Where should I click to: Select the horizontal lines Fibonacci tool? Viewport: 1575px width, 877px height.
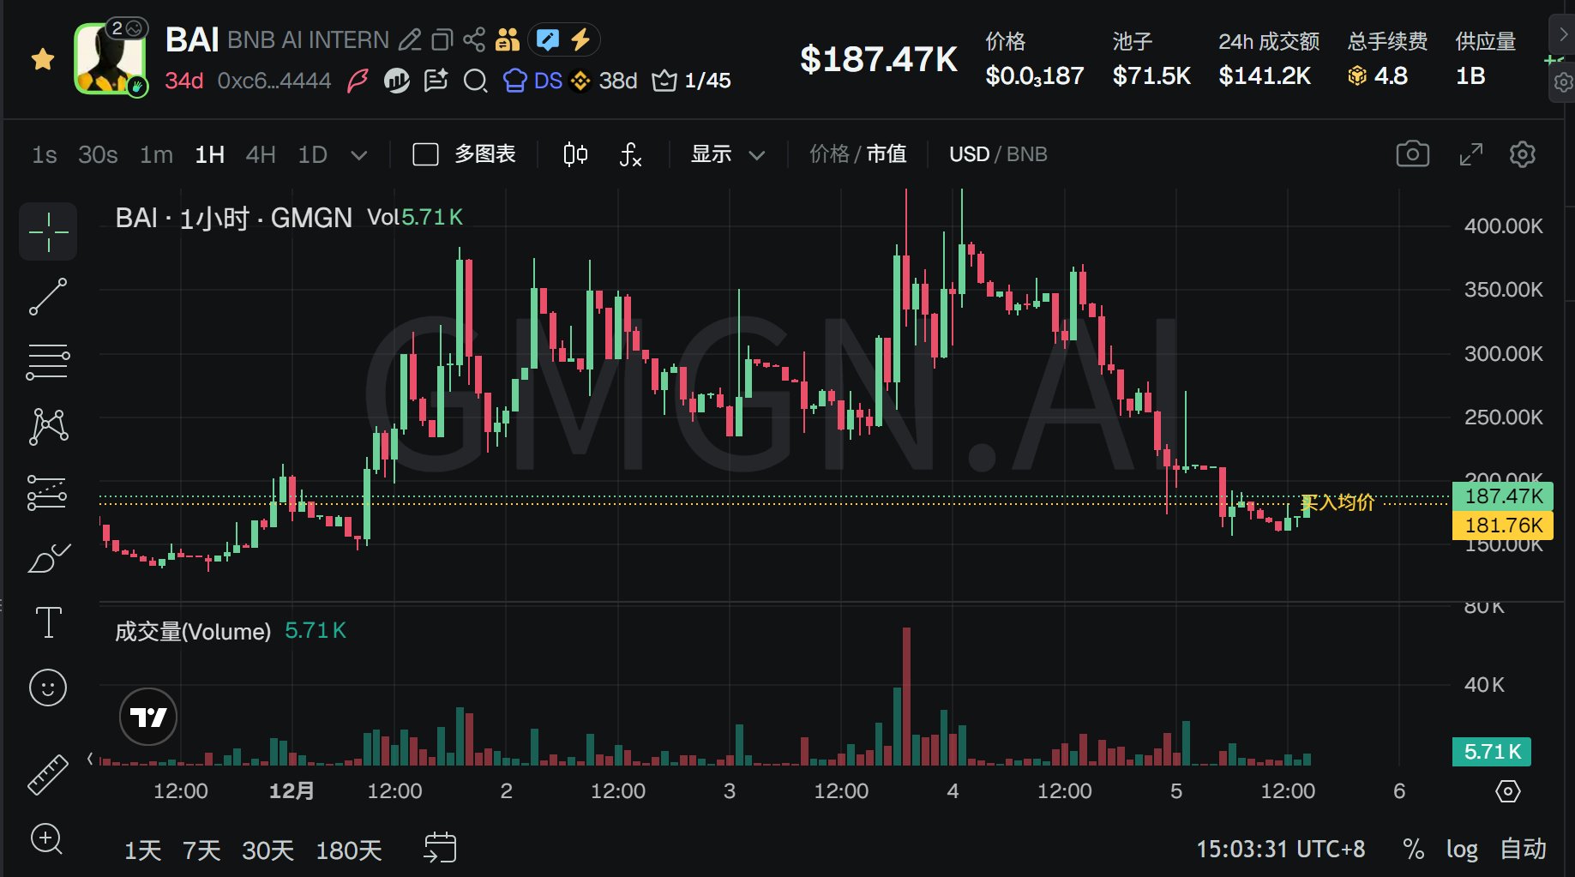click(x=48, y=362)
